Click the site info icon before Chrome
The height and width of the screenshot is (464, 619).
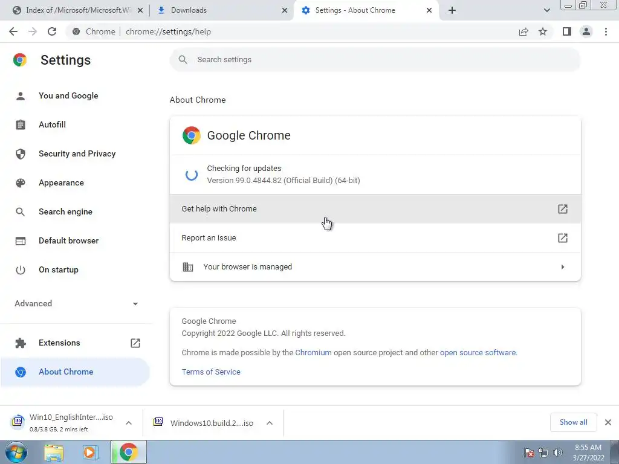tap(77, 31)
